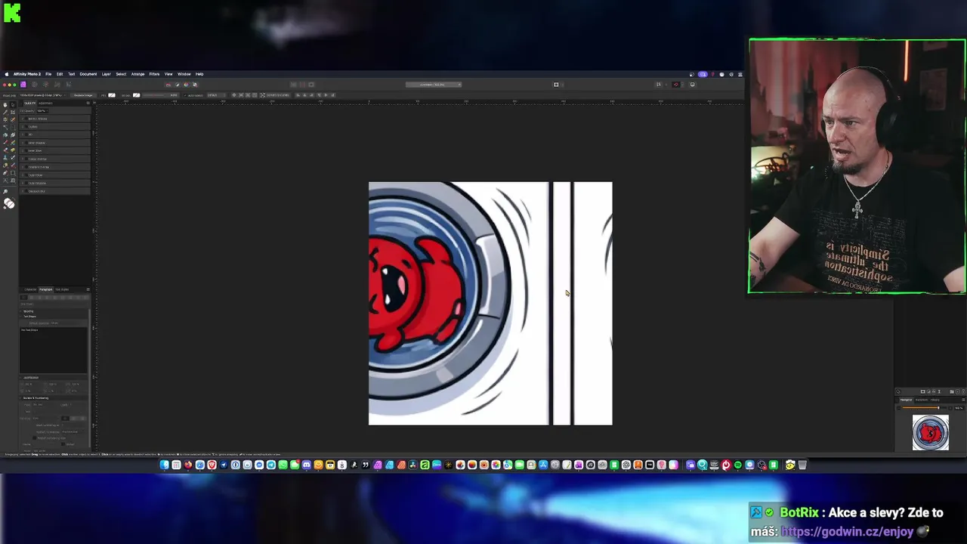Open the Default dropdown in context toolbar
Viewport: 967px width, 544px height.
(x=216, y=95)
